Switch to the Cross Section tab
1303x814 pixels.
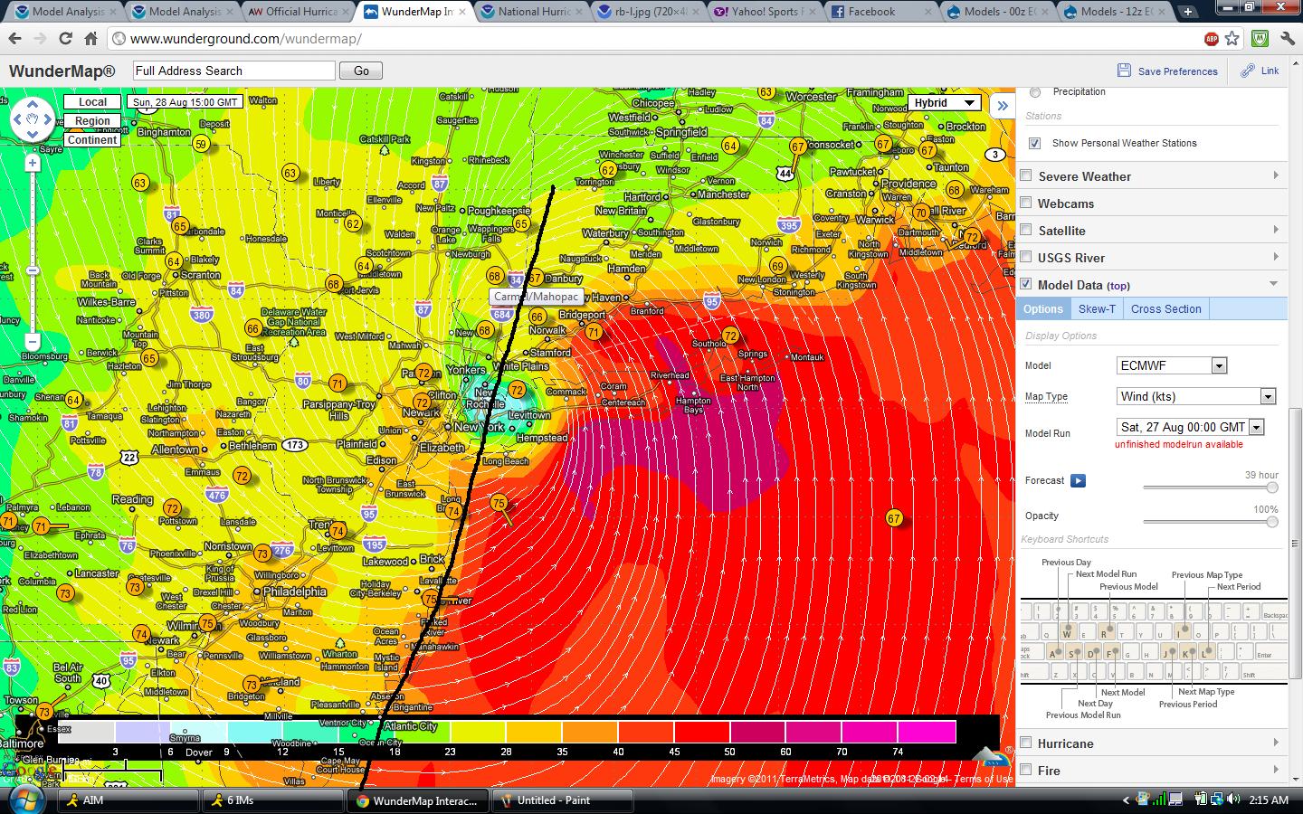[1165, 308]
